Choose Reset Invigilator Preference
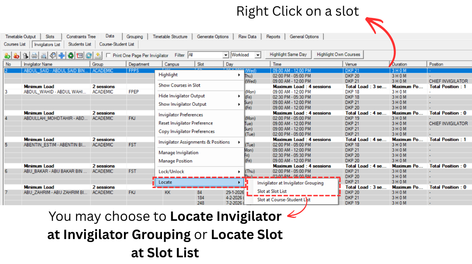Screen dimensions: 472x264 point(199,123)
